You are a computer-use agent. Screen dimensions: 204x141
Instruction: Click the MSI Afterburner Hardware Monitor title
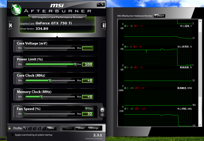coord(135,16)
